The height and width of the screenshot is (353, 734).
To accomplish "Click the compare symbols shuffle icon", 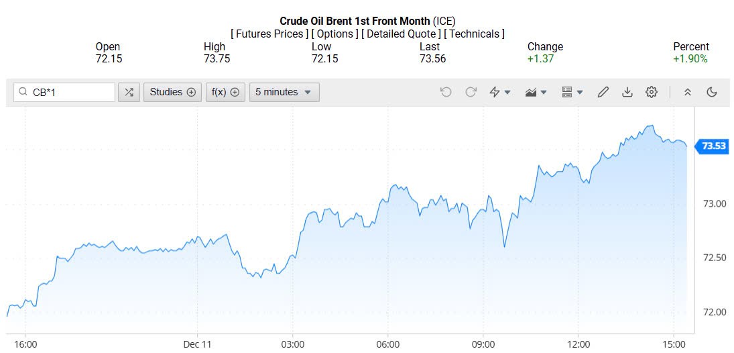I will pyautogui.click(x=129, y=92).
